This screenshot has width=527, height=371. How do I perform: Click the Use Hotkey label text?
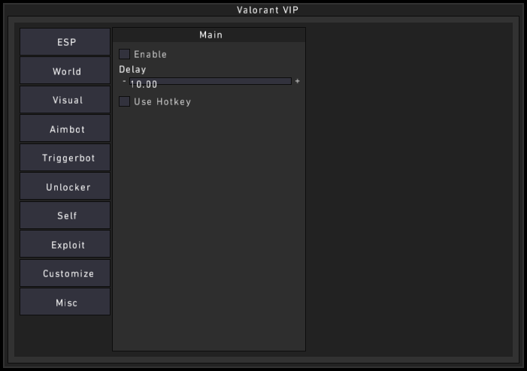pos(162,101)
